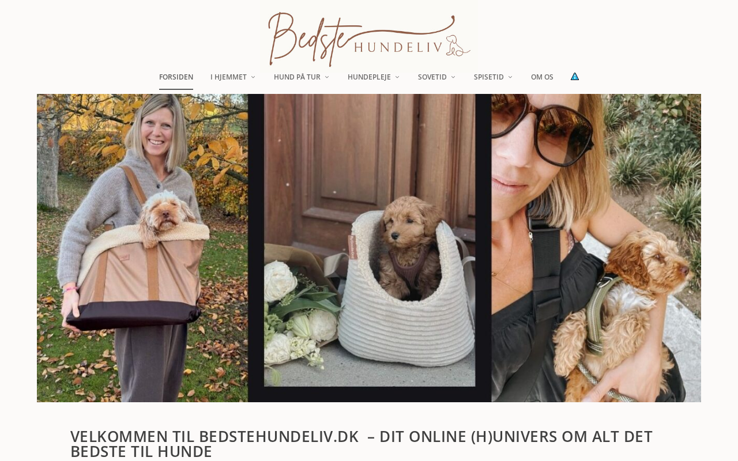The width and height of the screenshot is (738, 461).
Task: Select the I HJEMMET menu label
Action: tap(228, 77)
